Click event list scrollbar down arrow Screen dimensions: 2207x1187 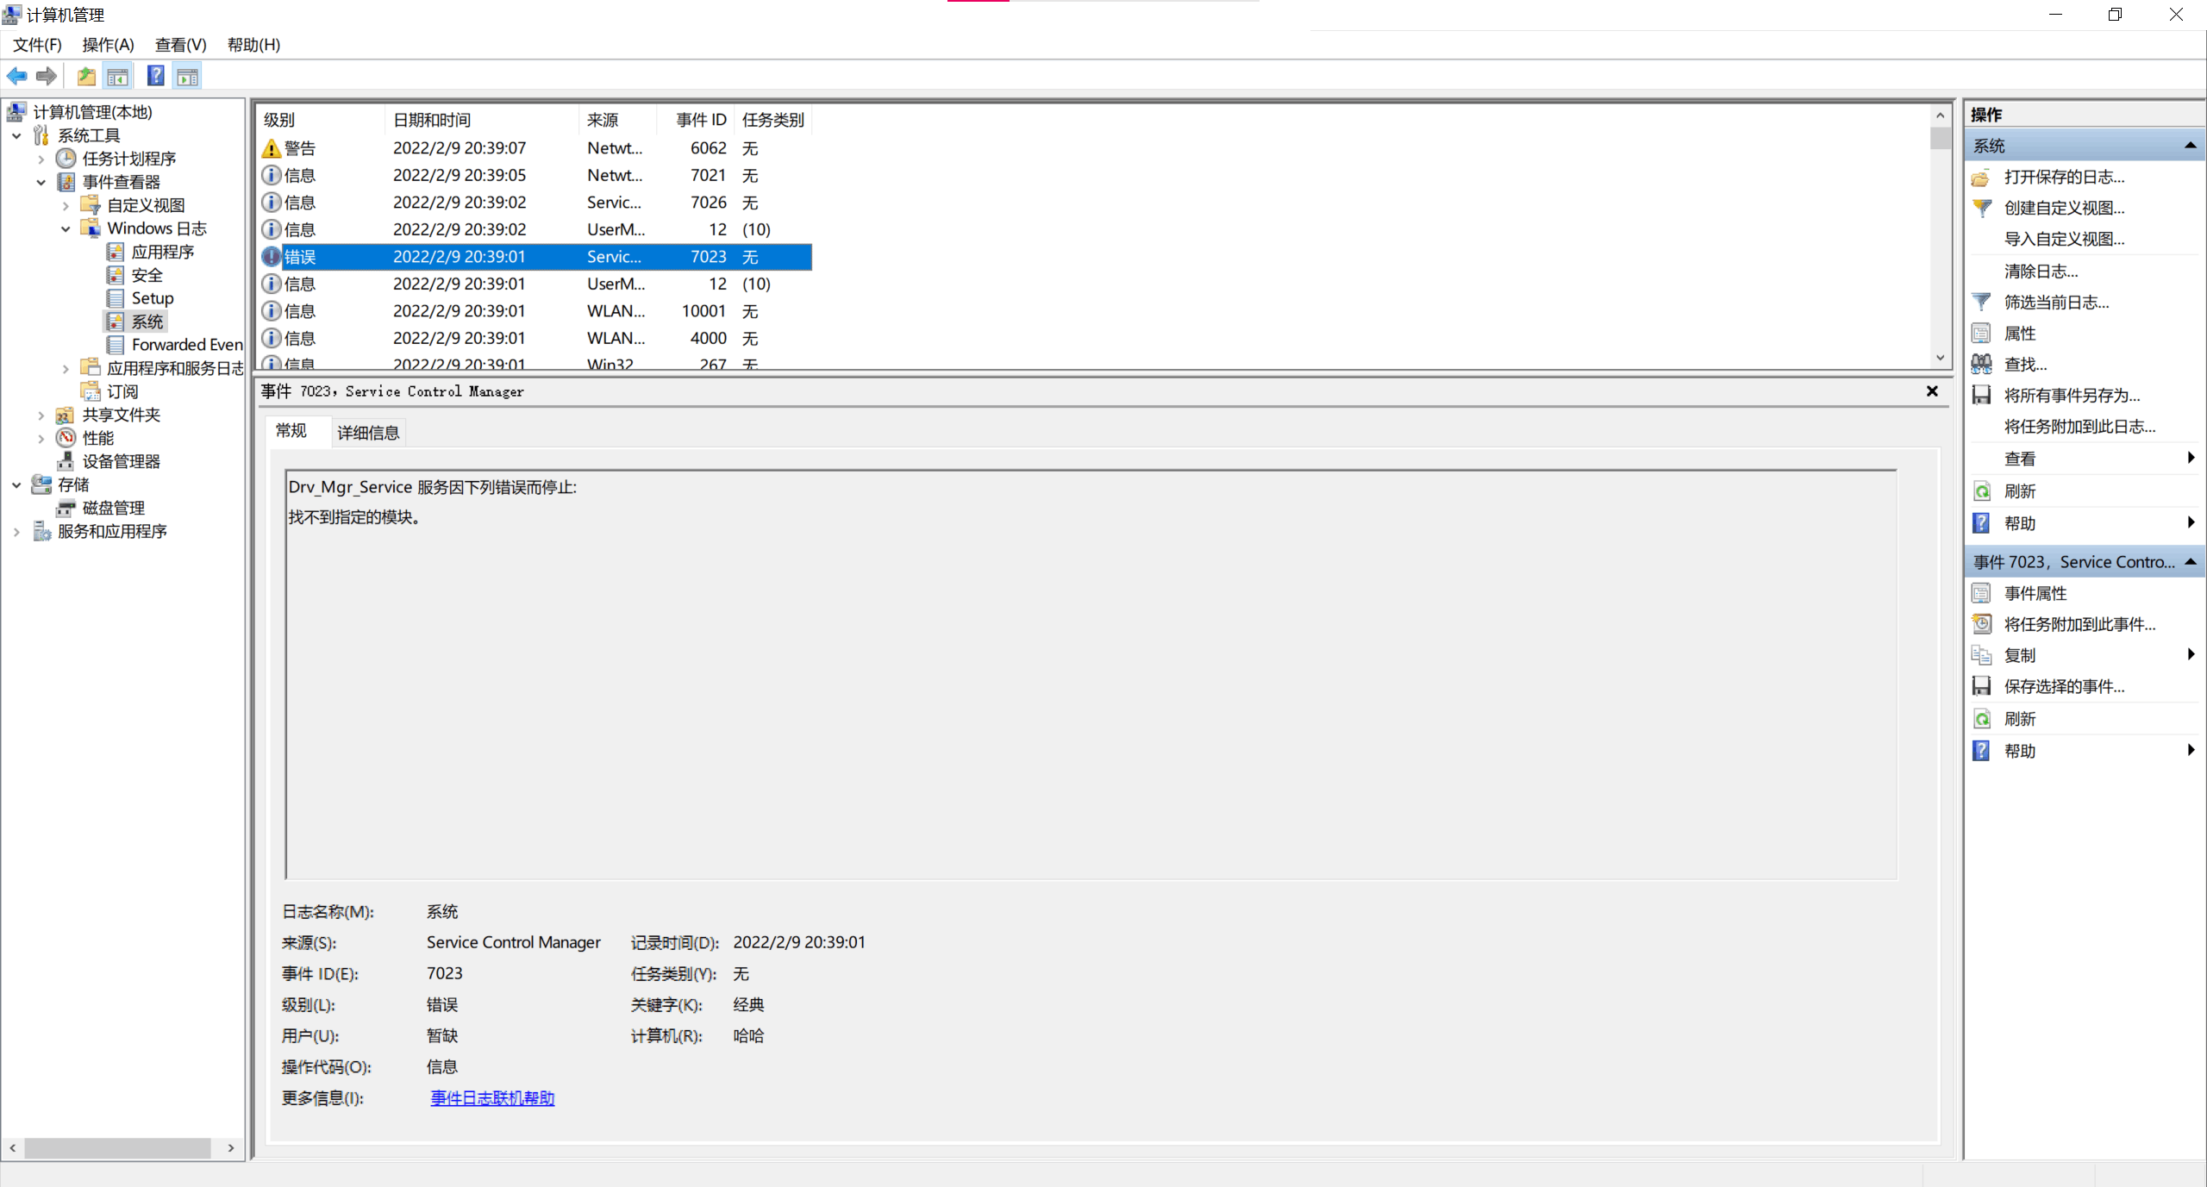1940,358
